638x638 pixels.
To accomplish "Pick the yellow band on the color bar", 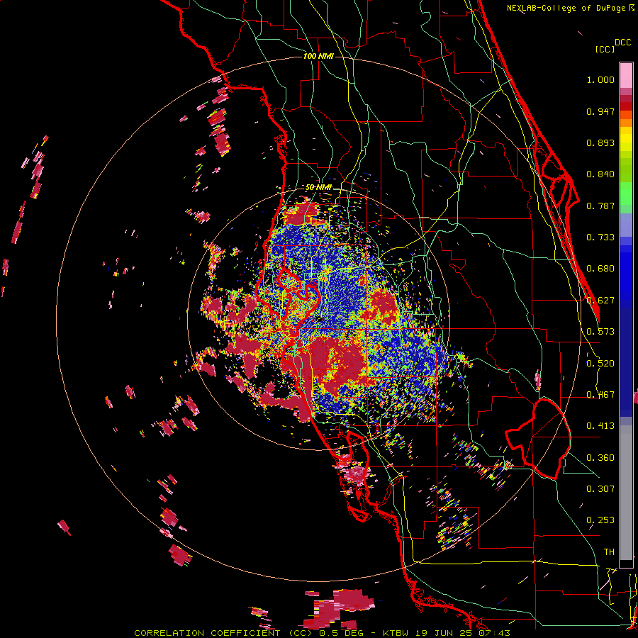I will pyautogui.click(x=626, y=139).
